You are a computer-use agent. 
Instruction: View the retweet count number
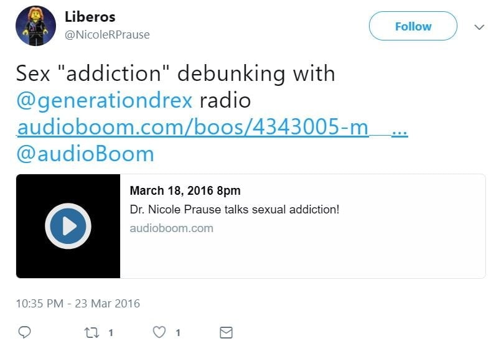(x=111, y=332)
